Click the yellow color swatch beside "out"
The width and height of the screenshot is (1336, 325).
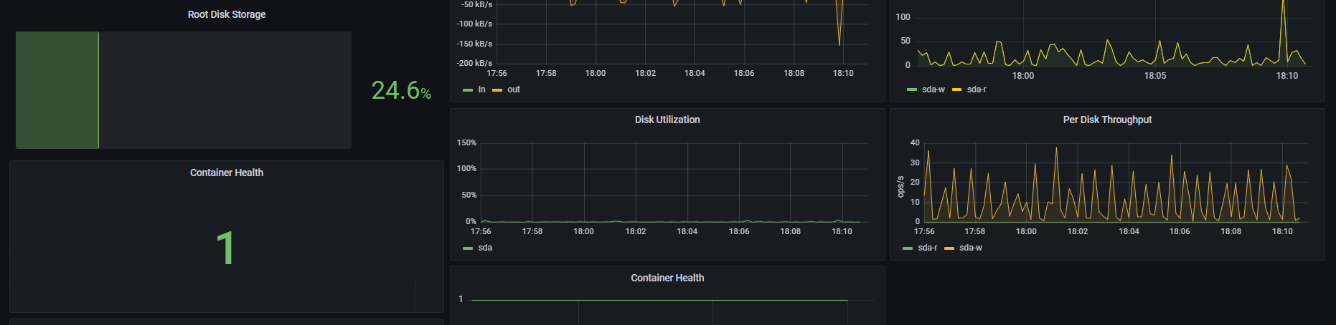coord(497,90)
